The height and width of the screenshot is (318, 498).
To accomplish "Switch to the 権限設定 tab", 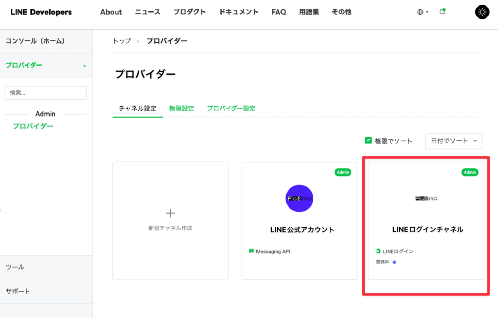I will pyautogui.click(x=181, y=108).
